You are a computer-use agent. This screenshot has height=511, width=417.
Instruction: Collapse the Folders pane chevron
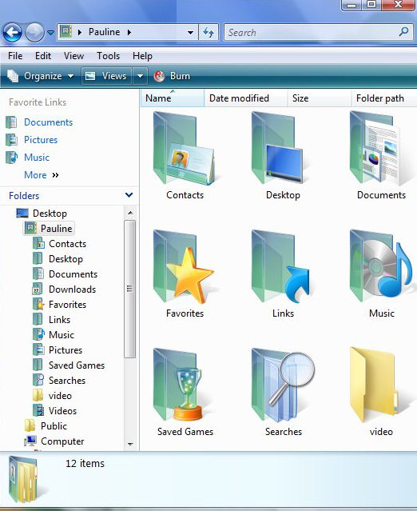point(129,195)
